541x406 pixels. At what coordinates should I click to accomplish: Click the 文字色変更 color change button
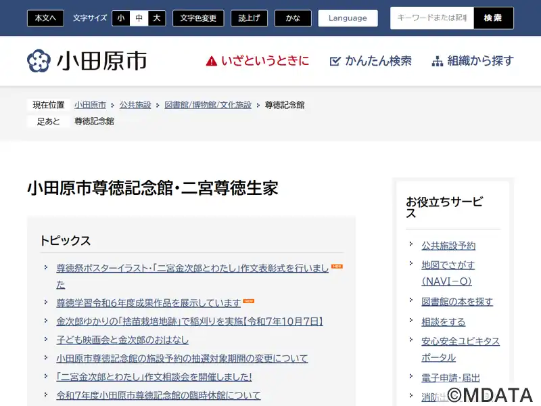click(197, 18)
